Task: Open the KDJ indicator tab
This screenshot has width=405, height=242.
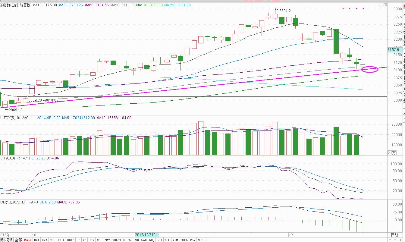Action: coord(152,240)
